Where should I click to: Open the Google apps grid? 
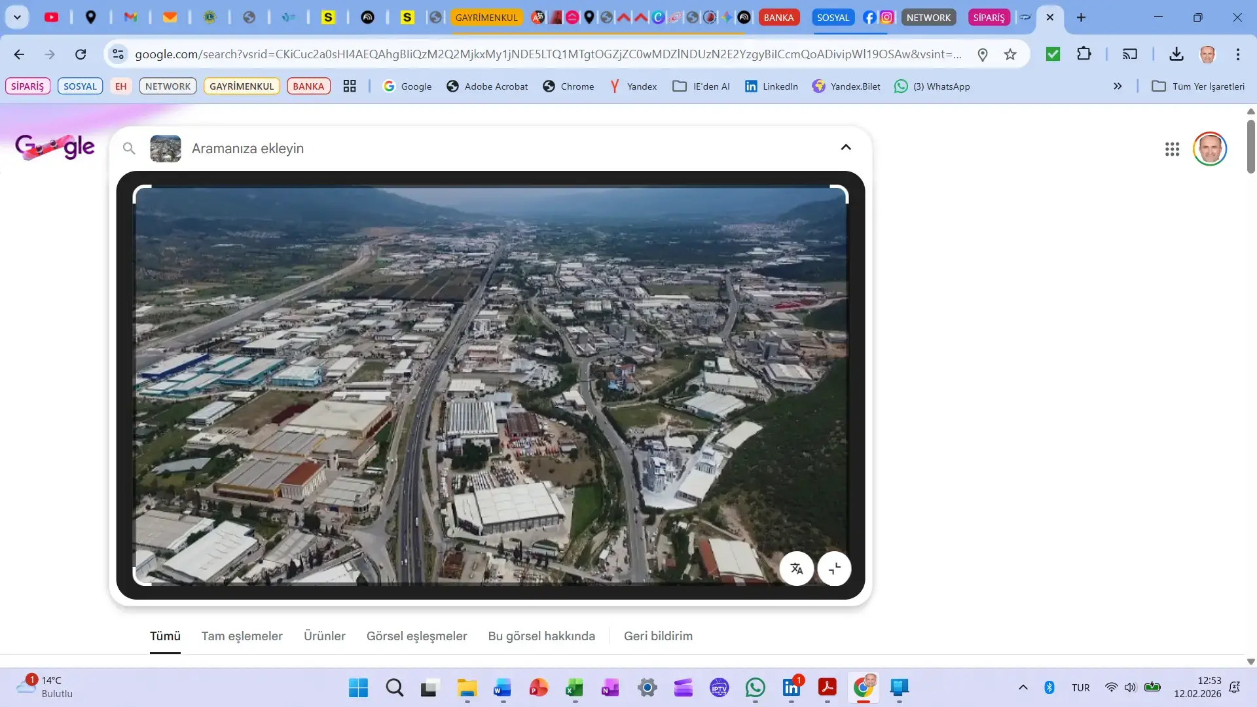pyautogui.click(x=1172, y=149)
